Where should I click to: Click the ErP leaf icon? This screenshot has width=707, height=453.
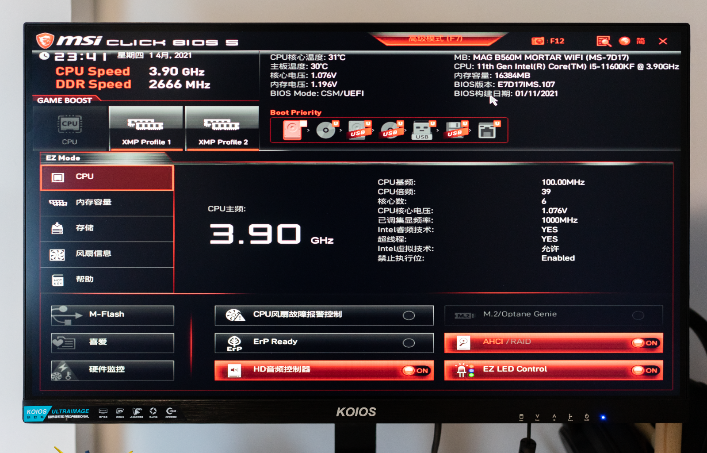click(234, 343)
